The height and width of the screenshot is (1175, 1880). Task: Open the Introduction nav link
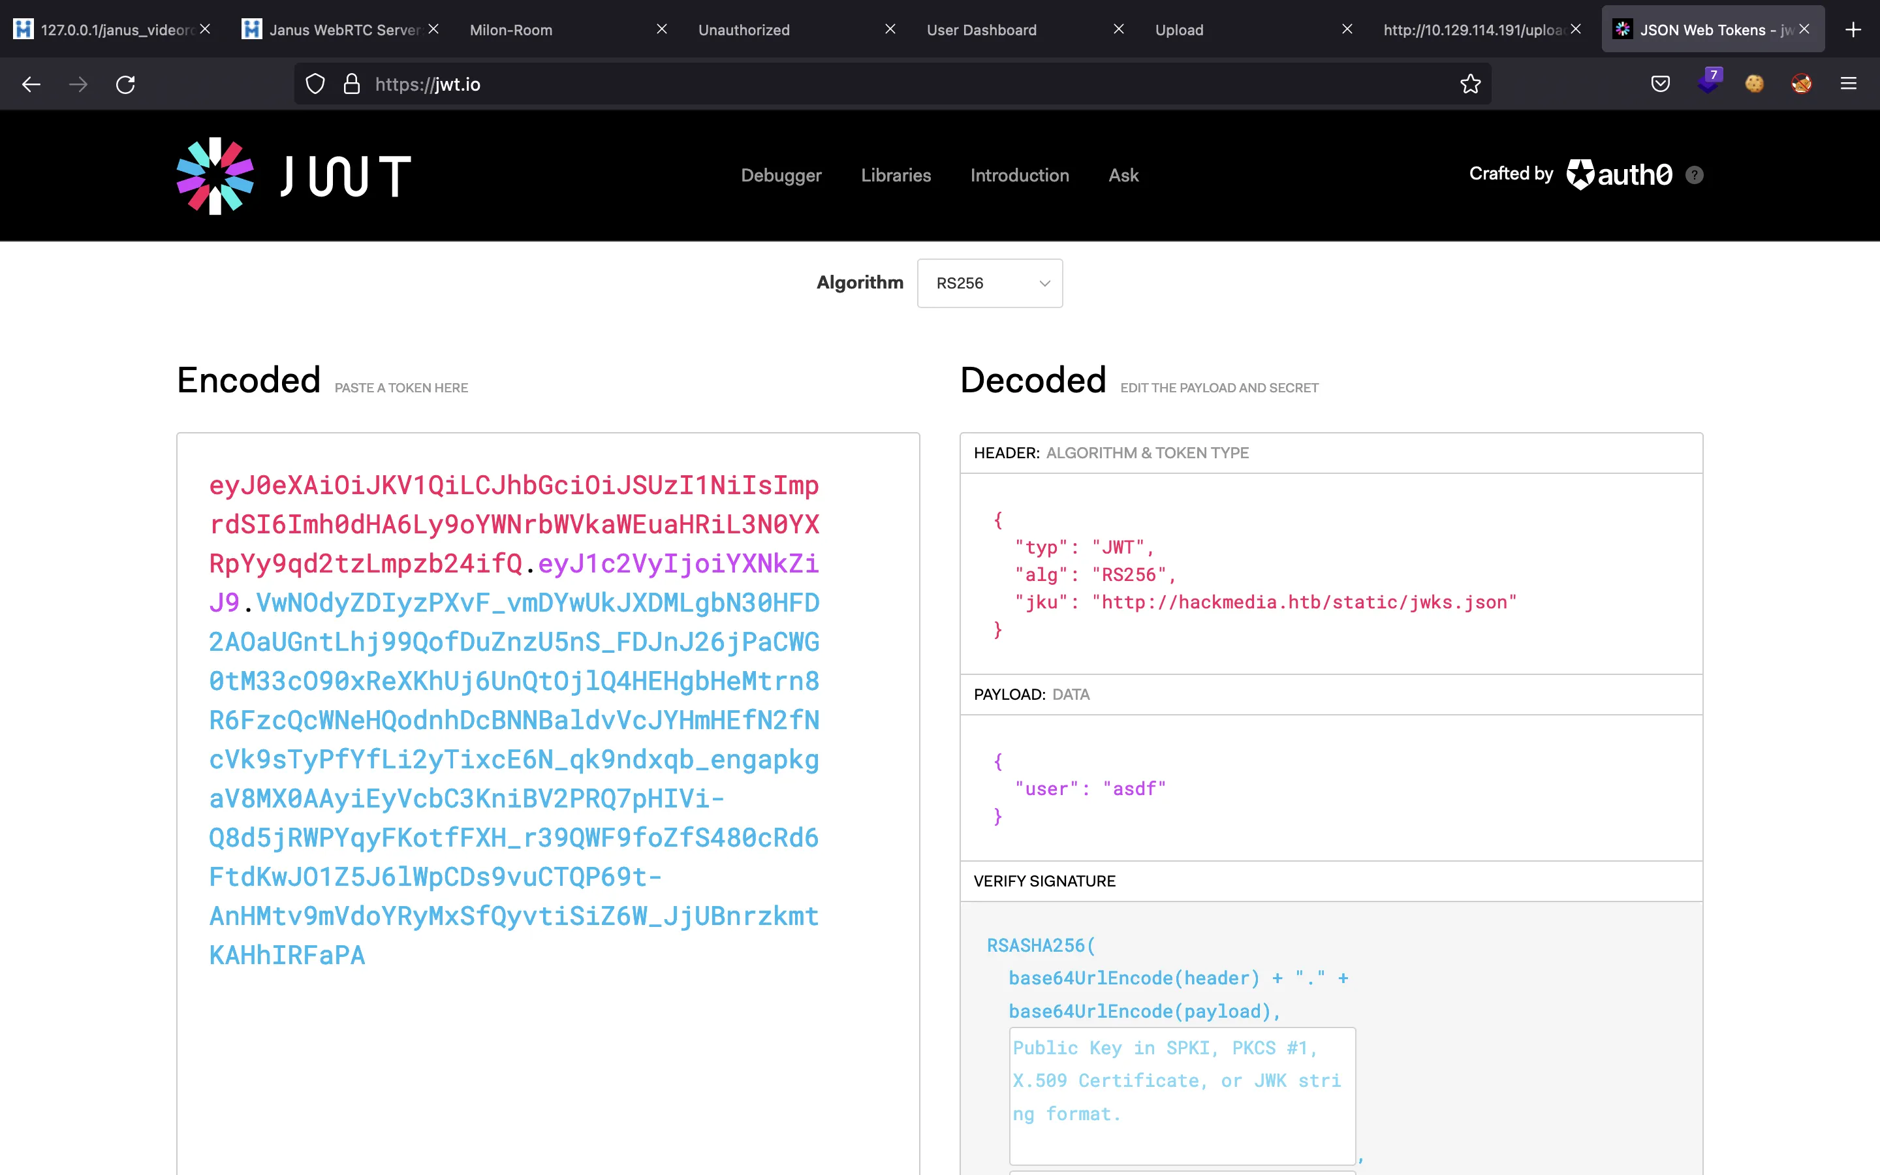pos(1019,176)
